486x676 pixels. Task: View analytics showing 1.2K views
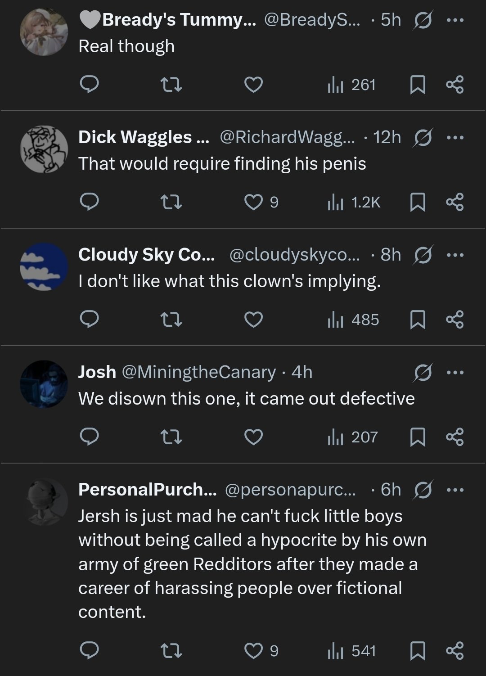[354, 202]
